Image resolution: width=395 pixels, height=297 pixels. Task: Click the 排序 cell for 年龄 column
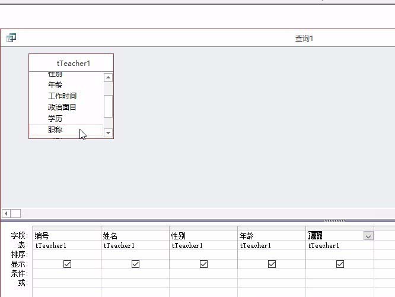click(272, 255)
